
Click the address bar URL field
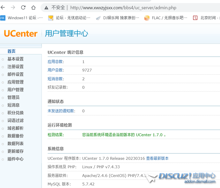(123, 8)
